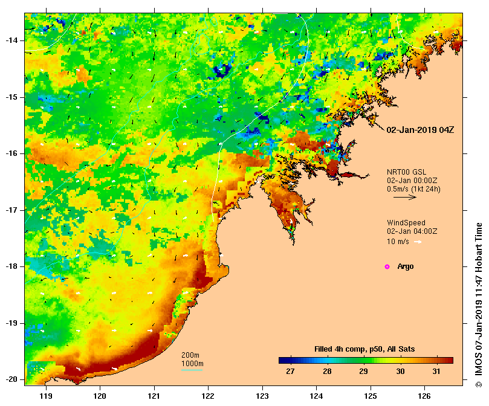This screenshot has height=406, width=489.
Task: Click the longitude axis label 125
Action: point(371,396)
